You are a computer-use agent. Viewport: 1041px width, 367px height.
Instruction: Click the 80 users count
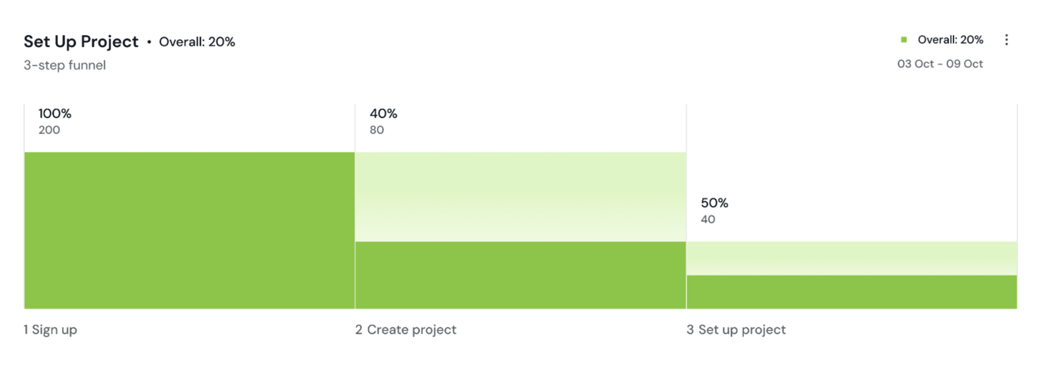[x=377, y=130]
